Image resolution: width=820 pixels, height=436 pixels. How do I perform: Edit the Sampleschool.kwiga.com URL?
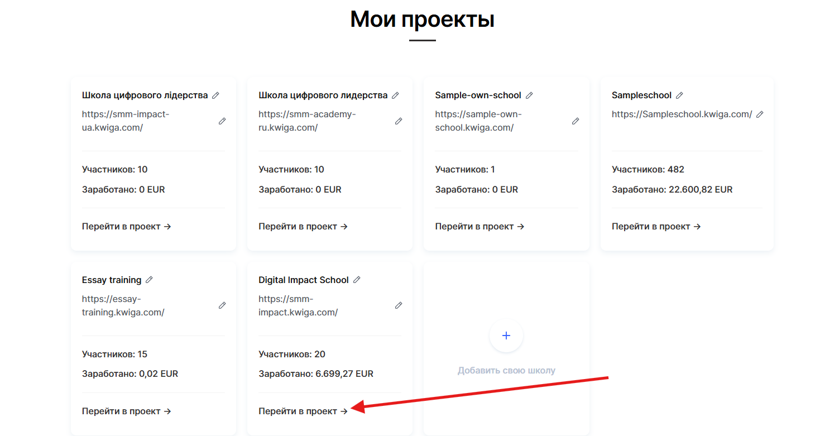[760, 114]
